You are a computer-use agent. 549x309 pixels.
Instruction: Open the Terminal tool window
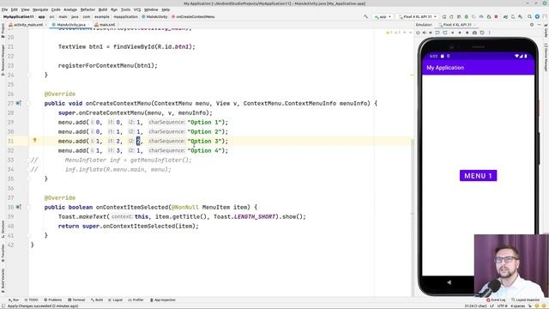(76, 300)
